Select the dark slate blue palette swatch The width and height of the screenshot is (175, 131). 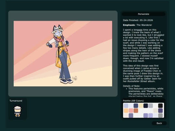tap(136, 106)
